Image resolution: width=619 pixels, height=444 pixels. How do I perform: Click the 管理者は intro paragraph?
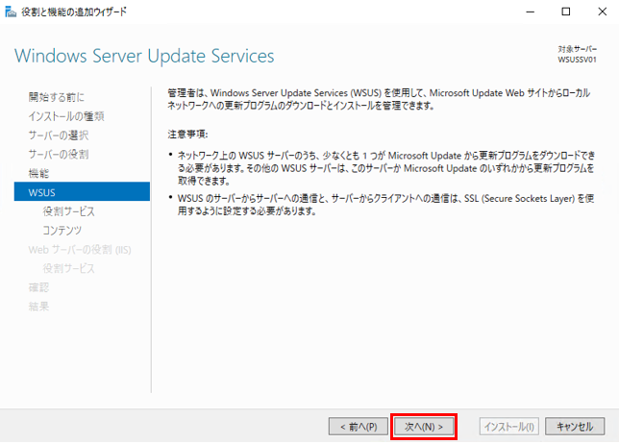coord(379,99)
